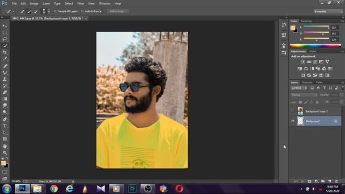Select the Dodge tool
345x194 pixels.
click(5, 112)
